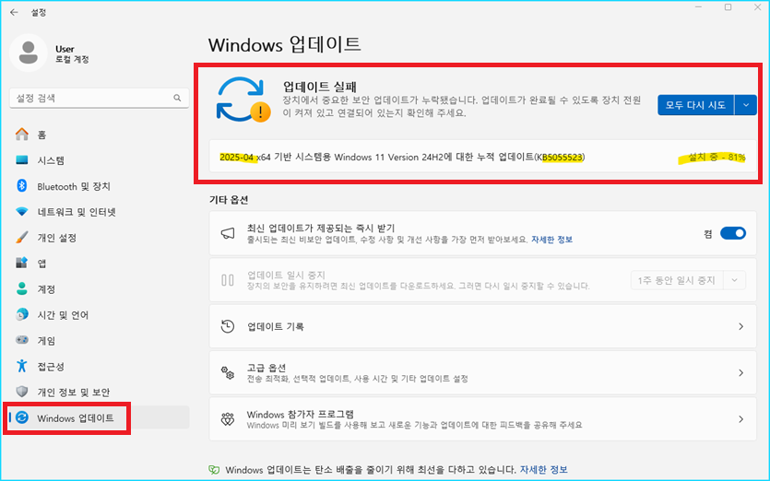Open dropdown arrow next to 모두 다시 시도
This screenshot has width=770, height=481.
coord(745,105)
